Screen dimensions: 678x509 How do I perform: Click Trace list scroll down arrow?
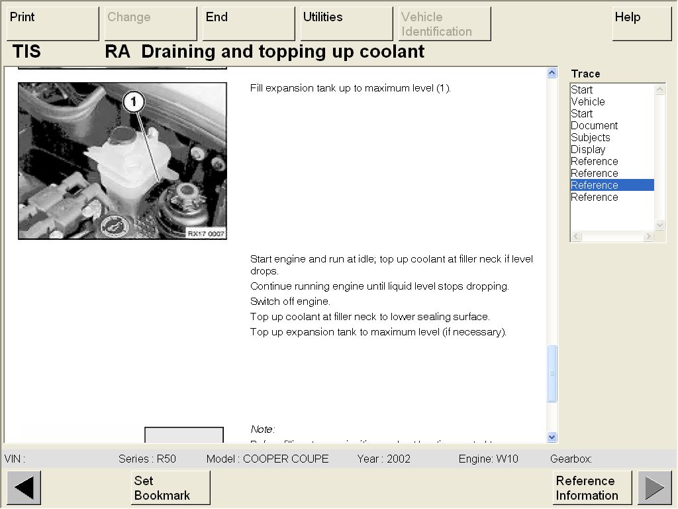tap(659, 225)
